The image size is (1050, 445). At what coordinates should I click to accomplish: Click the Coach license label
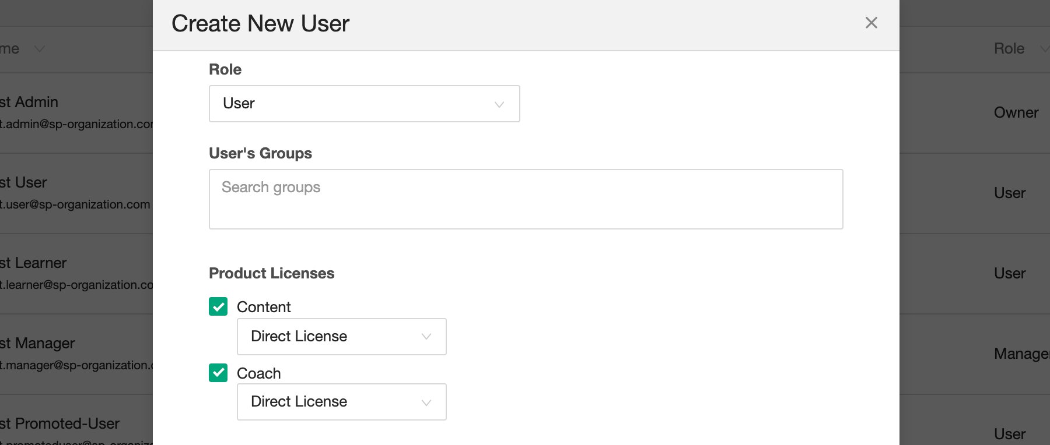pos(259,373)
